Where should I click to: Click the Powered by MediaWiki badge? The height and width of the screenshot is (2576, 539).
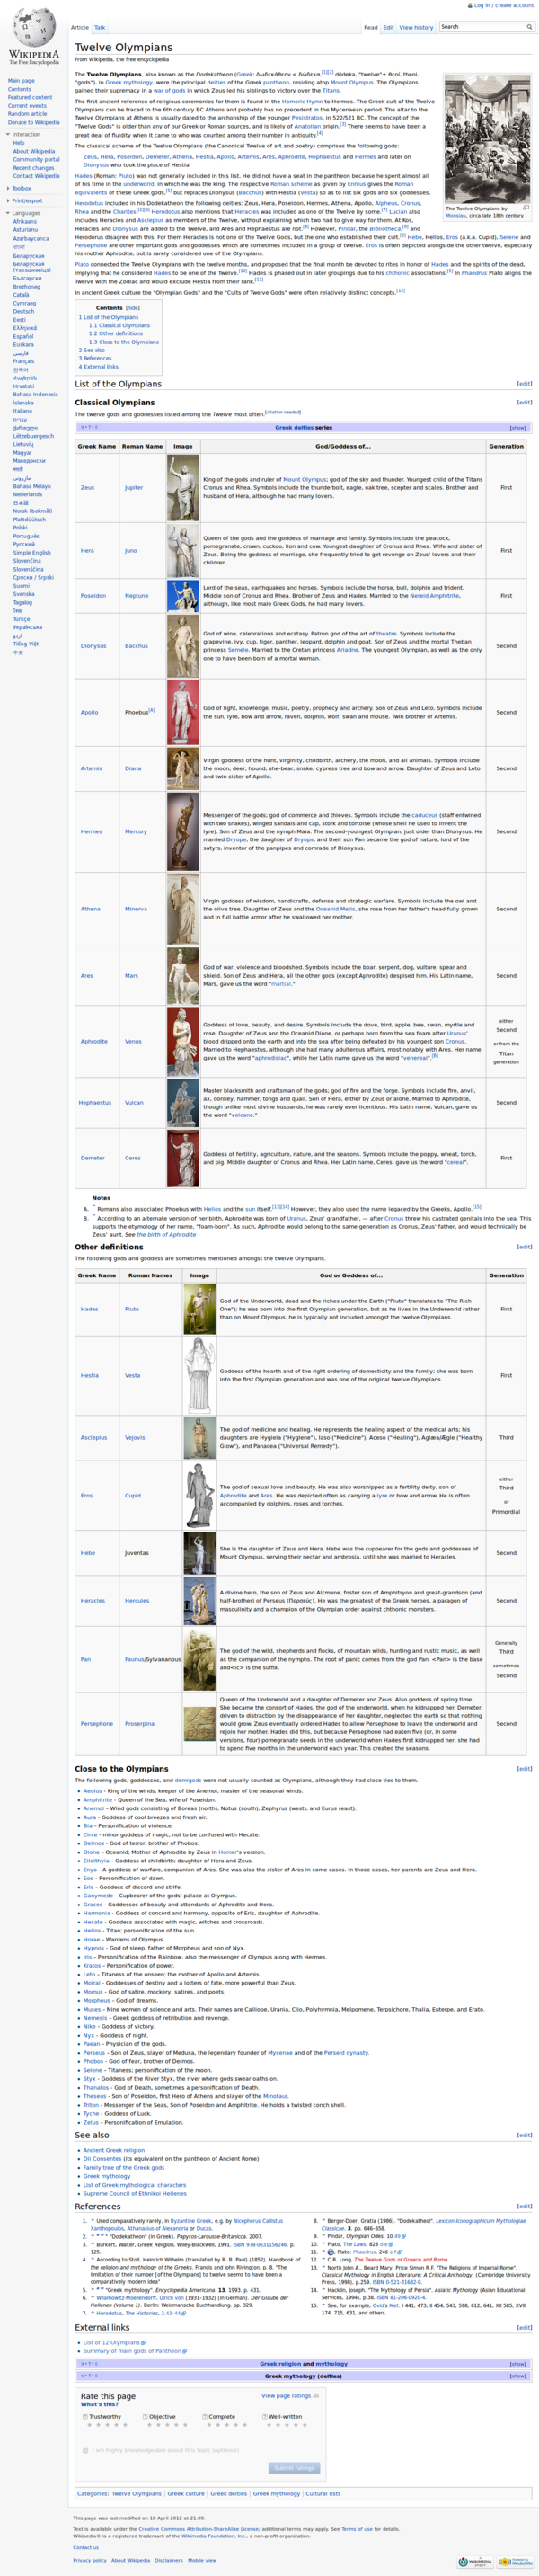point(515,2561)
